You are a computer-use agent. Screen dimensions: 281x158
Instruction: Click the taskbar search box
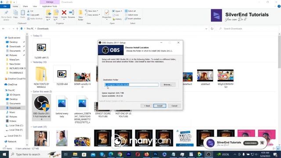click(x=35, y=154)
